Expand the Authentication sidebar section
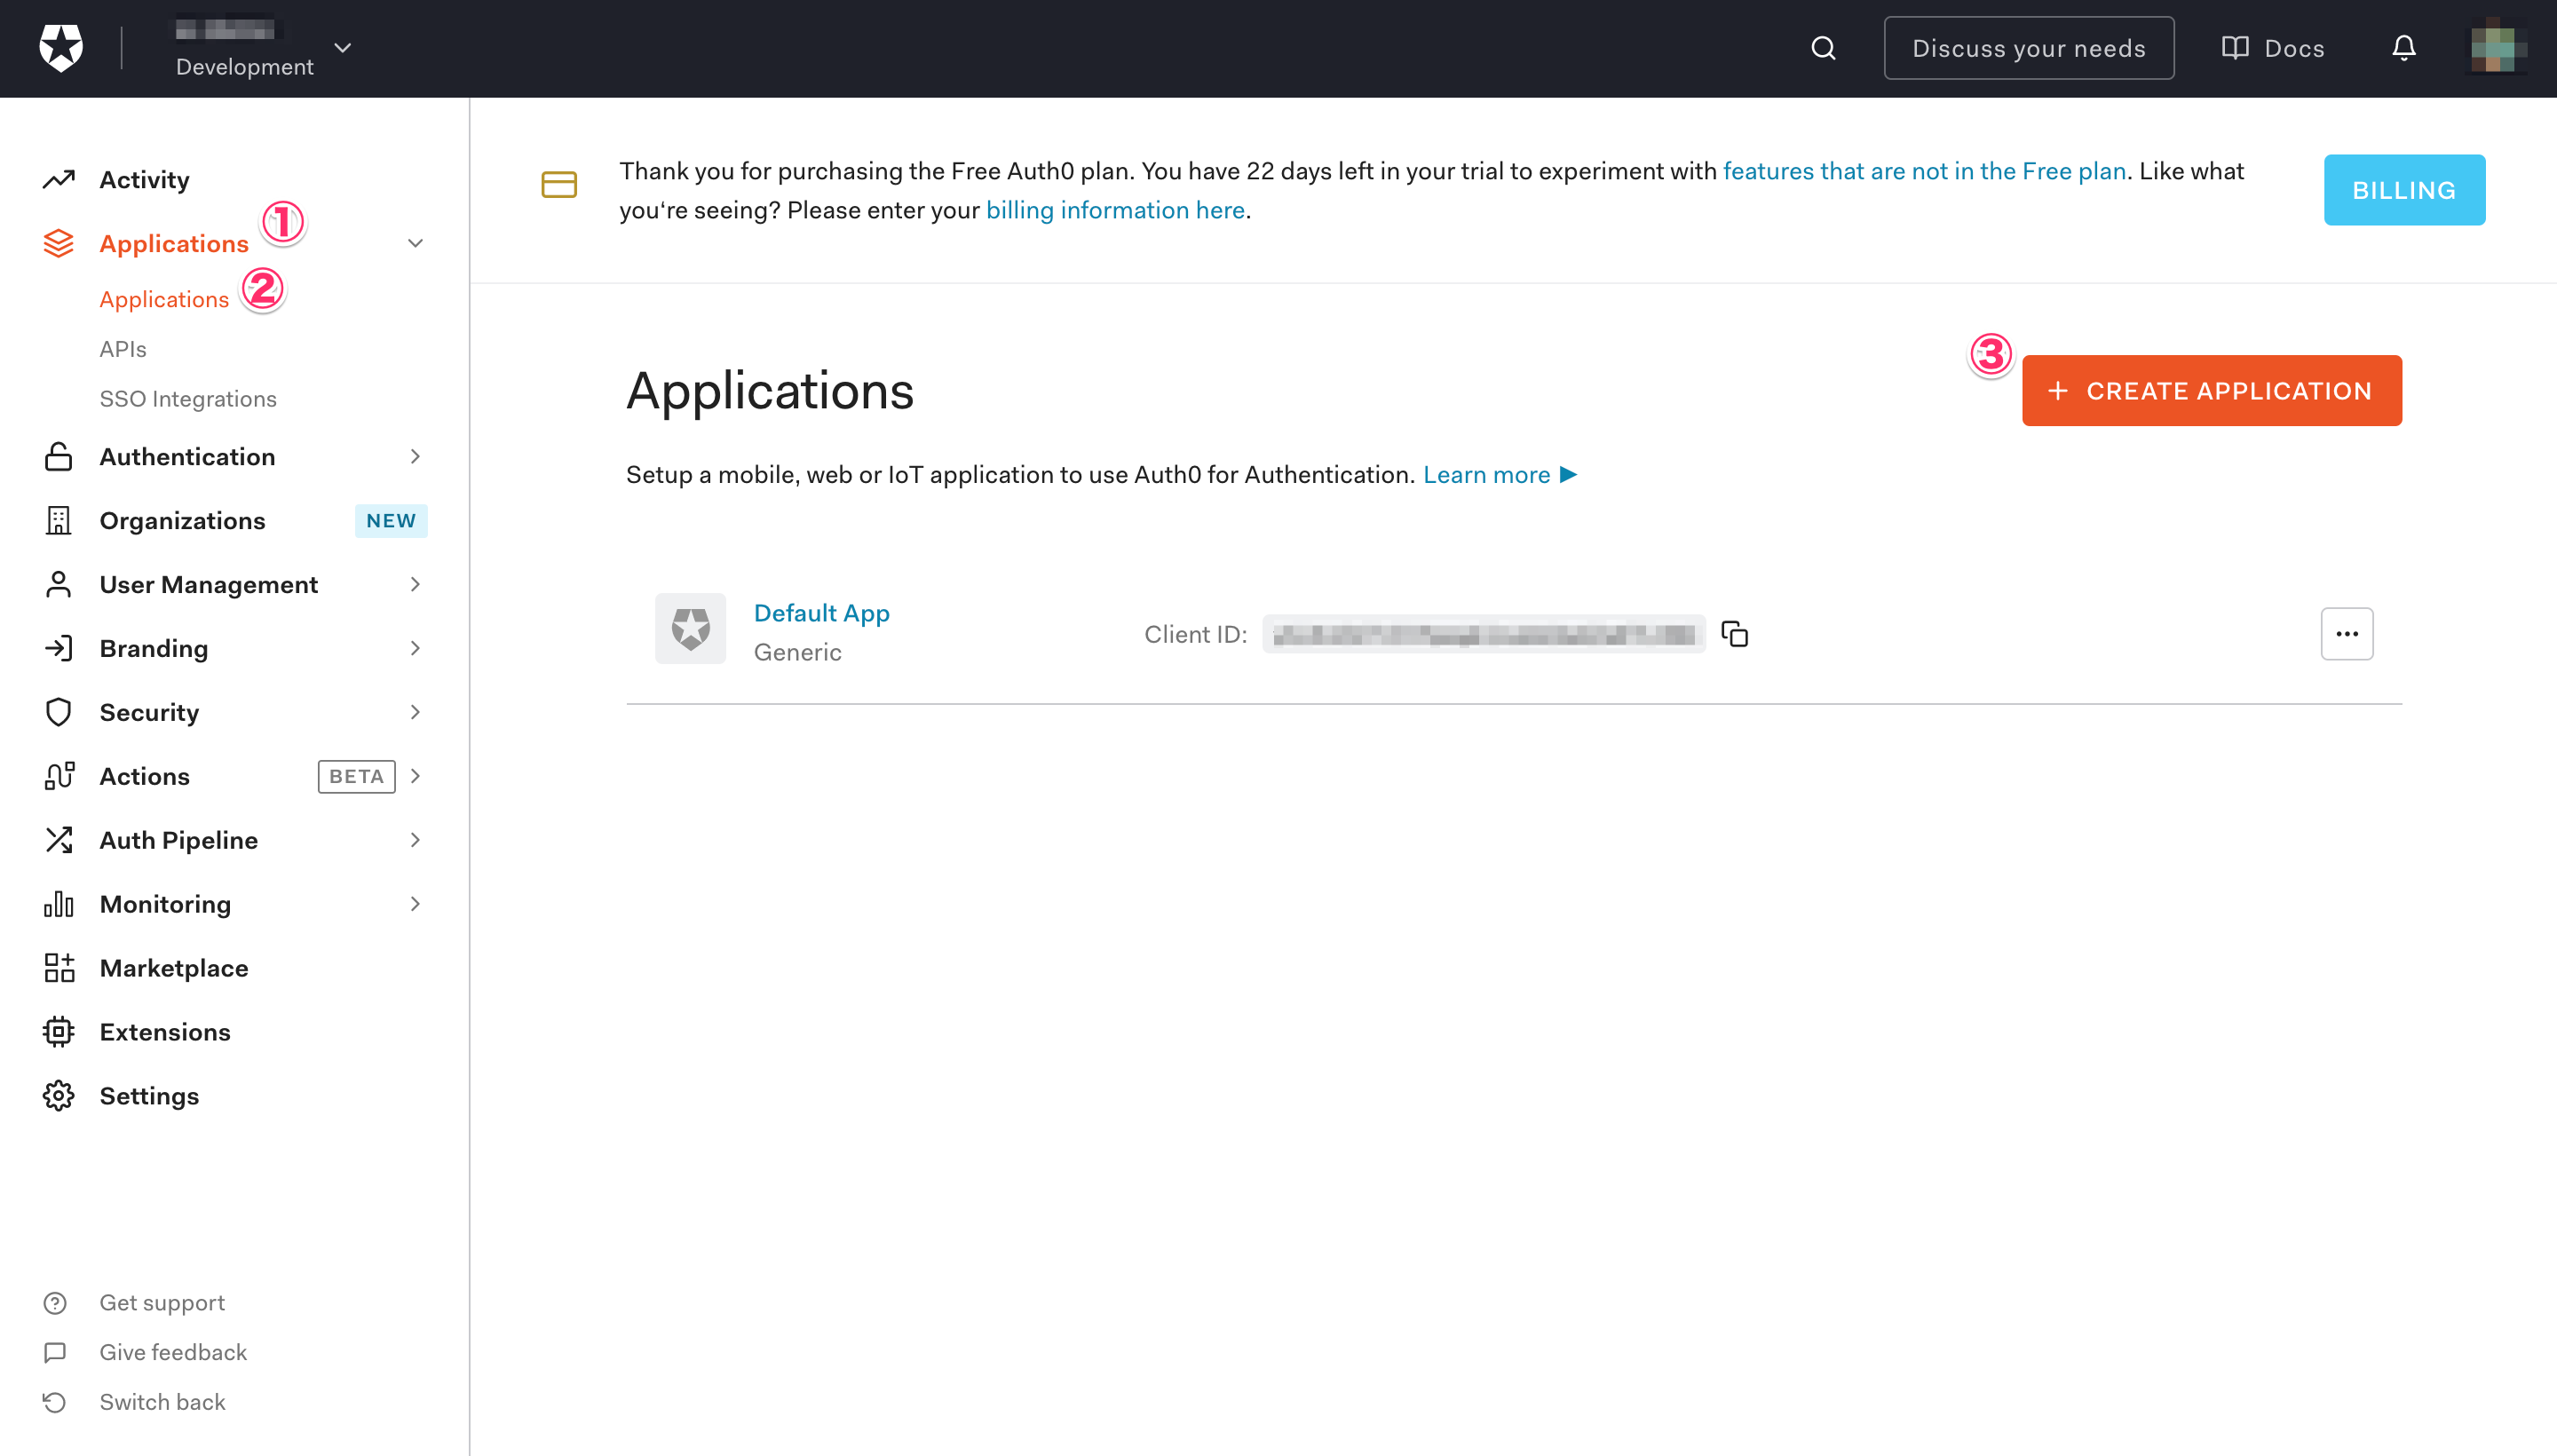The width and height of the screenshot is (2557, 1456). 415,457
